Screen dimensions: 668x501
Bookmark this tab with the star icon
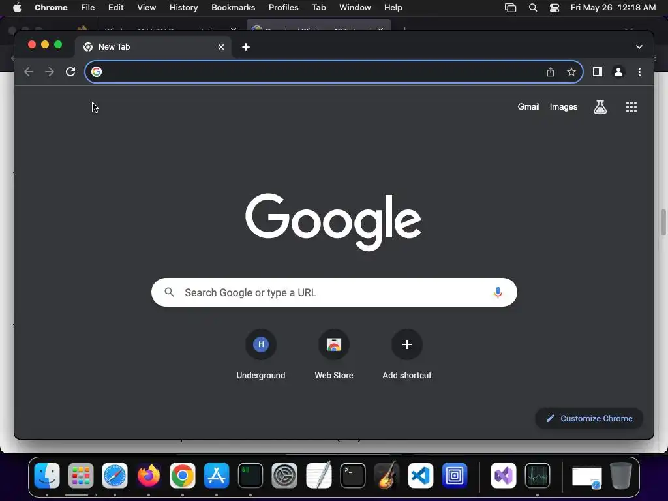[x=571, y=72]
